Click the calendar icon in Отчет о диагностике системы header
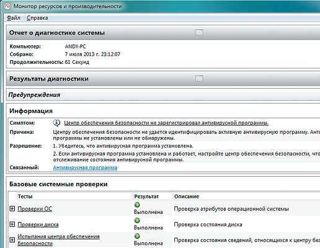320x248 pixels. coord(199,32)
